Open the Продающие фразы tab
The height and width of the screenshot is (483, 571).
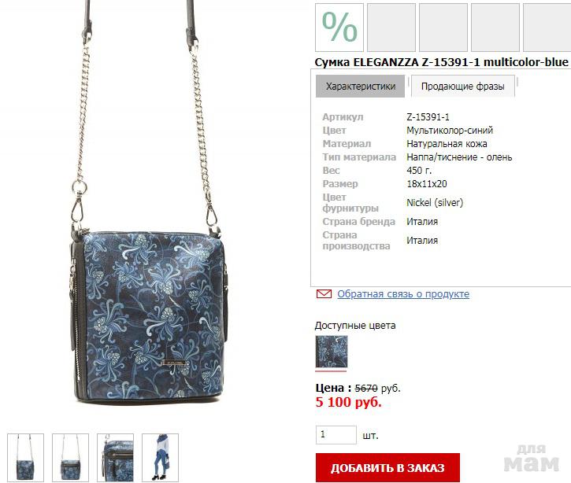click(463, 87)
